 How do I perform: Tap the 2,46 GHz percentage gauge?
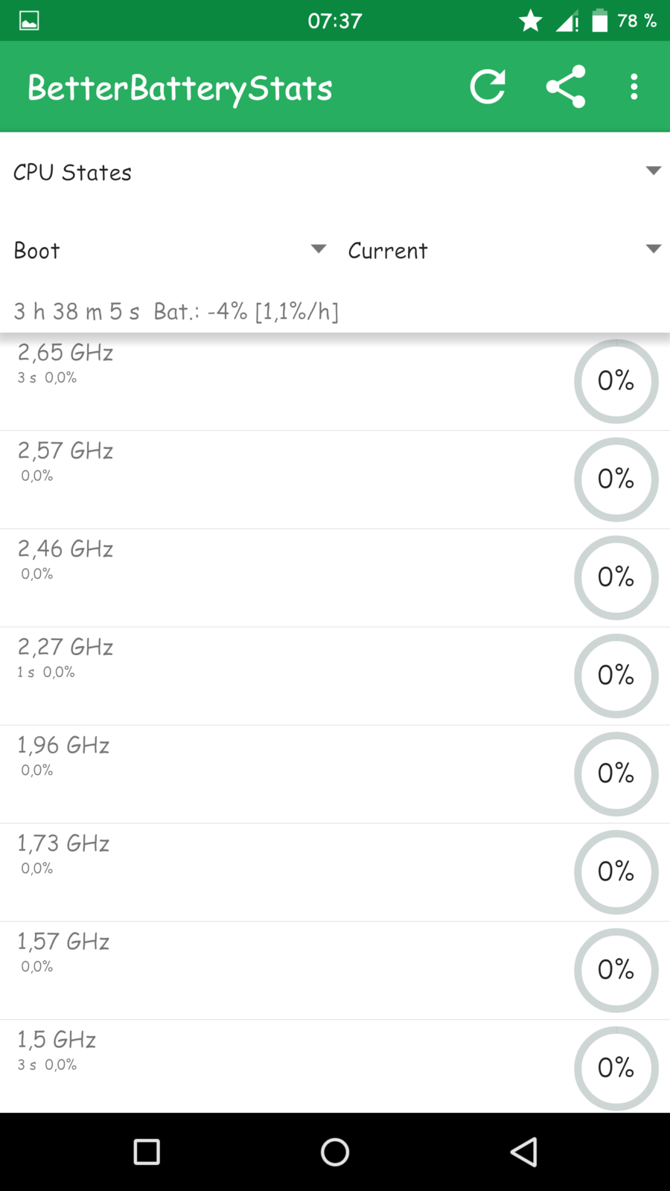click(x=616, y=578)
